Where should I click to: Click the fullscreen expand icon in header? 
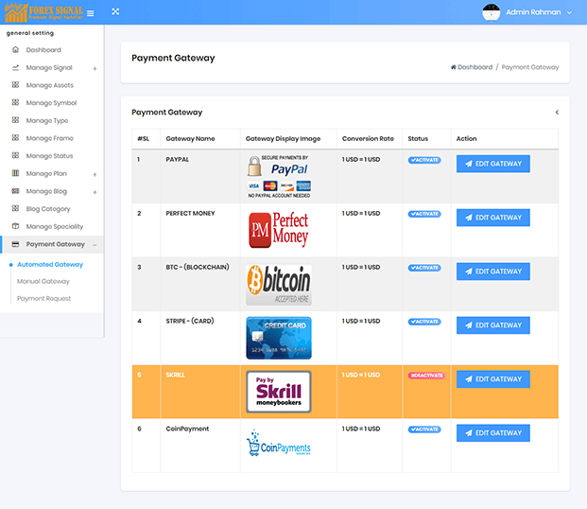pyautogui.click(x=115, y=12)
